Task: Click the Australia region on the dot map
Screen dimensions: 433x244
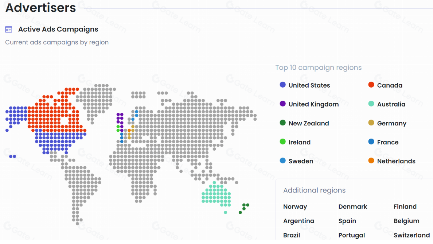Action: pyautogui.click(x=216, y=194)
